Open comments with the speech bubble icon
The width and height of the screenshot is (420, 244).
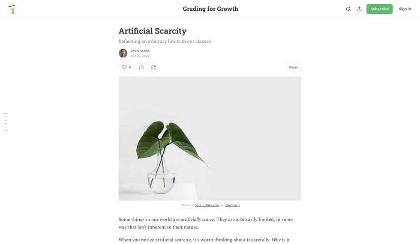tap(141, 67)
